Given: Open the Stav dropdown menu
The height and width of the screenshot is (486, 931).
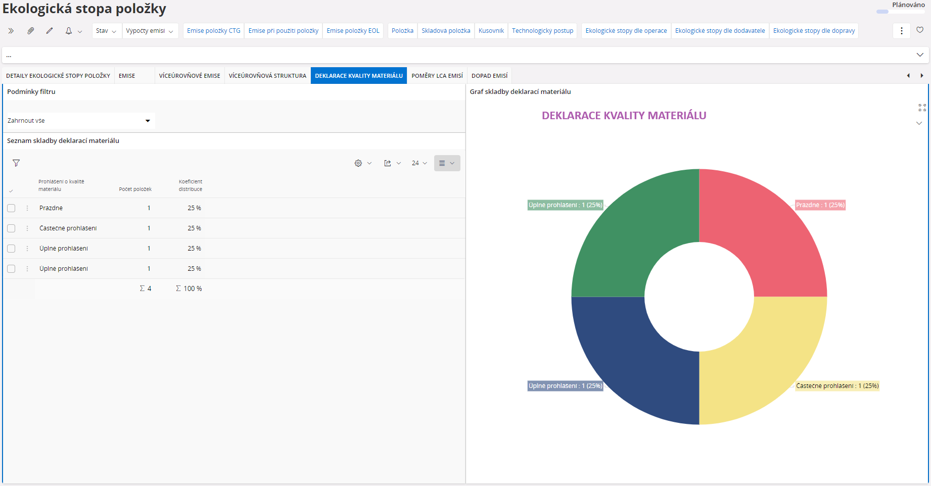Looking at the screenshot, I should click(x=106, y=31).
